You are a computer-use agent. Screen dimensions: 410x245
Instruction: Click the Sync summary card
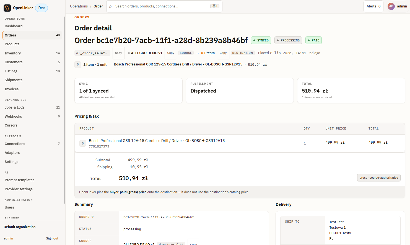point(128,91)
